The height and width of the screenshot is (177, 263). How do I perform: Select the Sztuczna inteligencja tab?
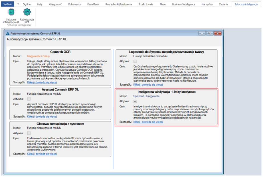tap(246, 4)
